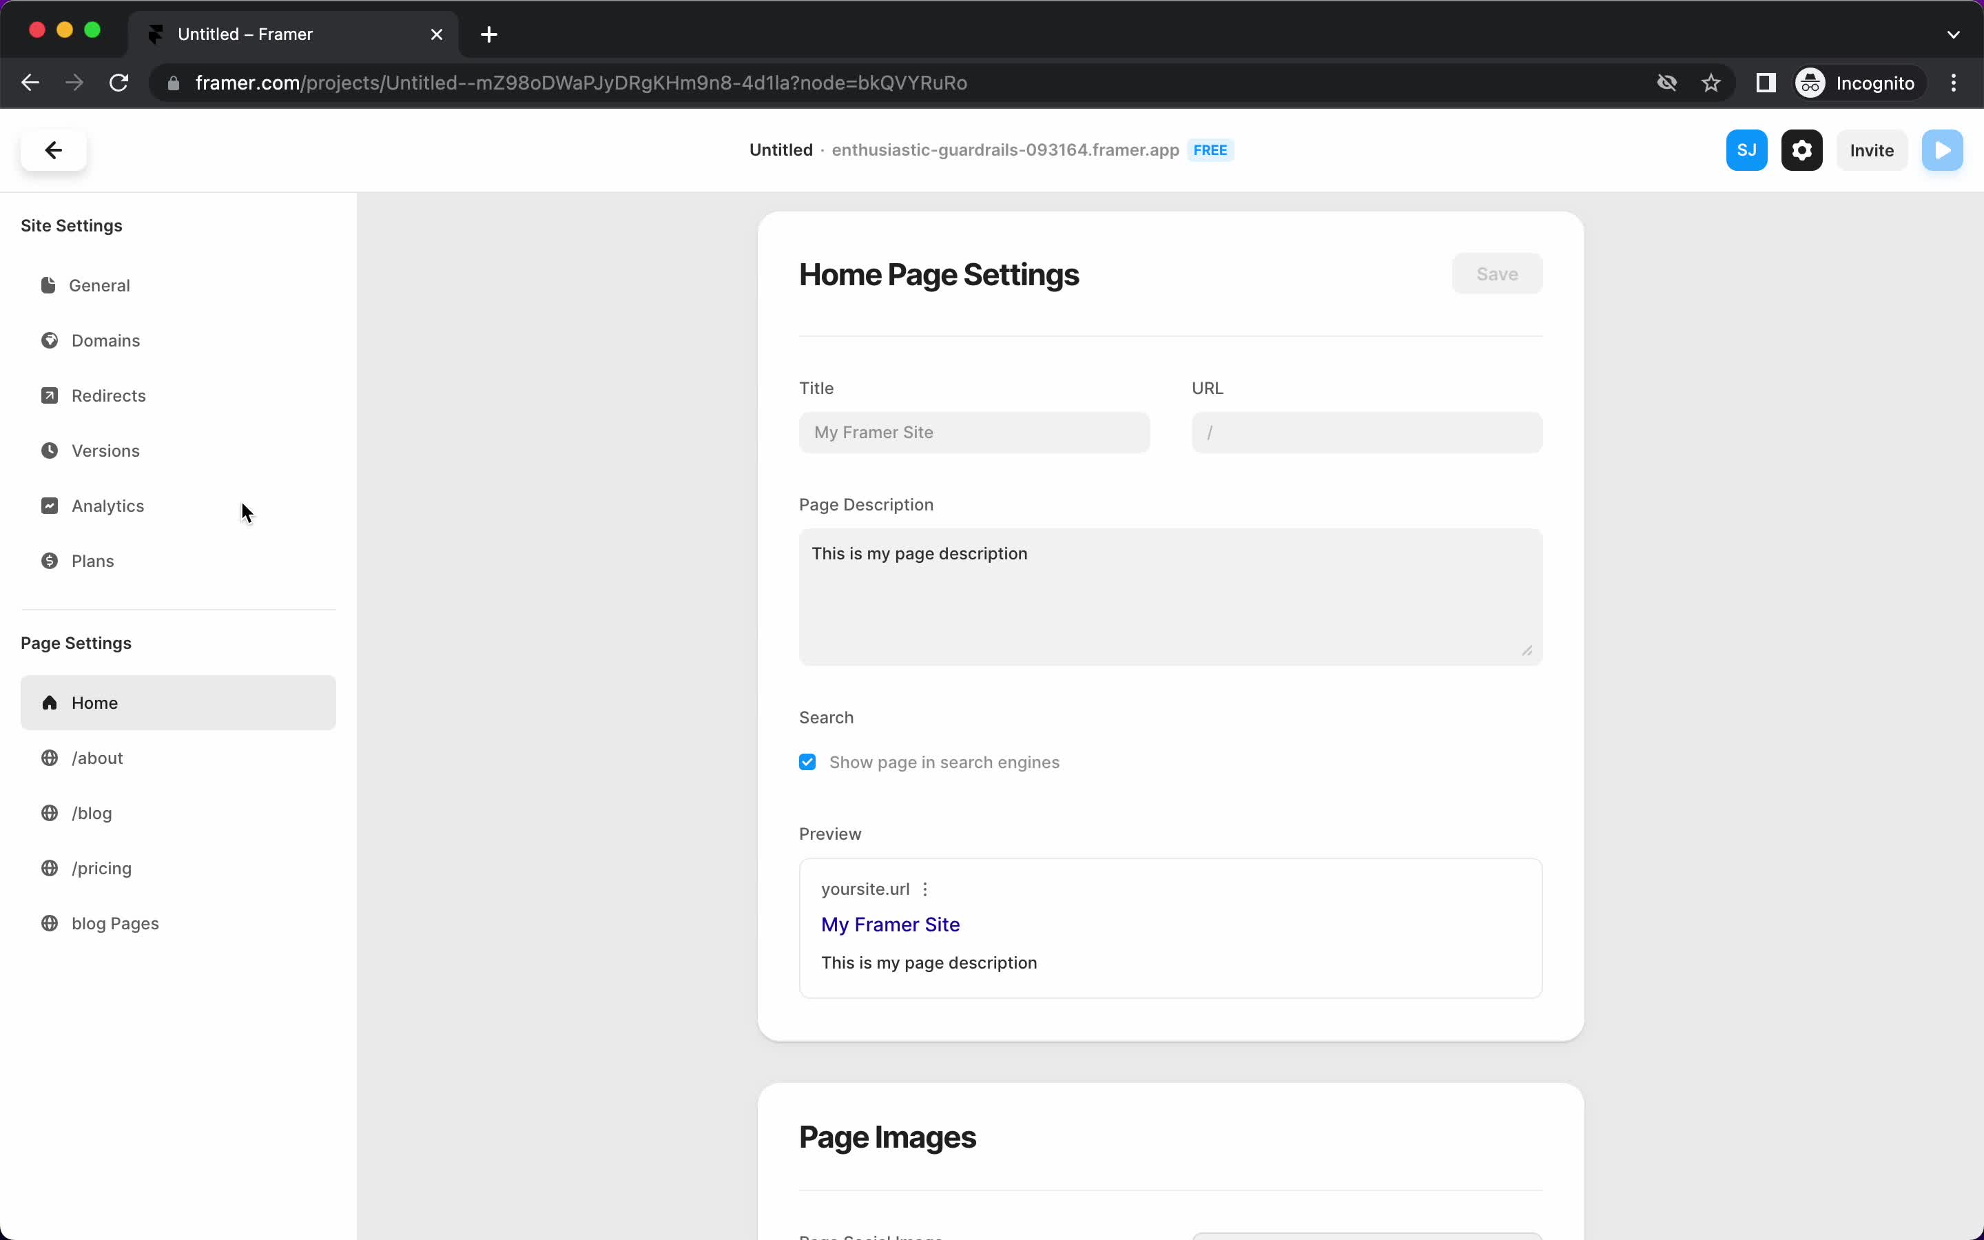Click the page Title input field

coord(974,431)
